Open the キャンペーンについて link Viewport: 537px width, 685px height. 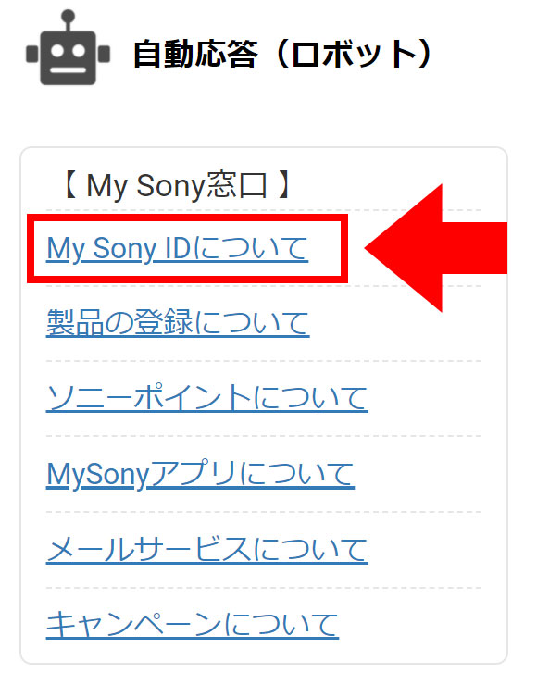pos(193,625)
